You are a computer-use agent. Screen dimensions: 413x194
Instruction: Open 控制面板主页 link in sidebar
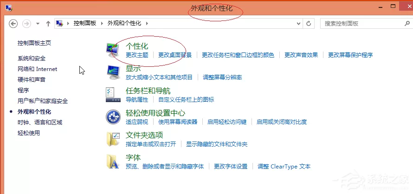tap(34, 43)
